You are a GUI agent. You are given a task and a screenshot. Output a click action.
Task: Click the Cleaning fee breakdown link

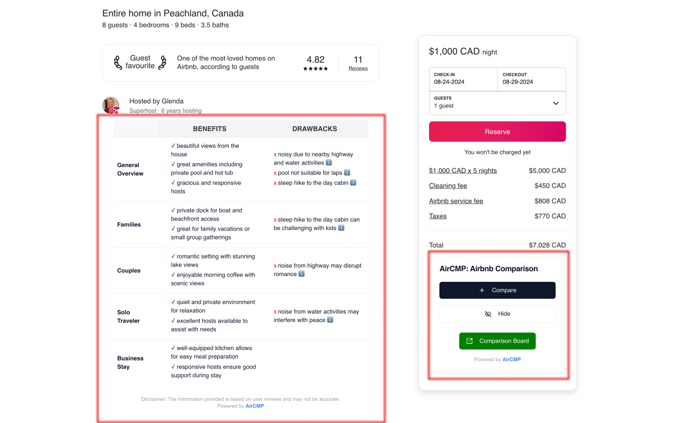point(448,186)
